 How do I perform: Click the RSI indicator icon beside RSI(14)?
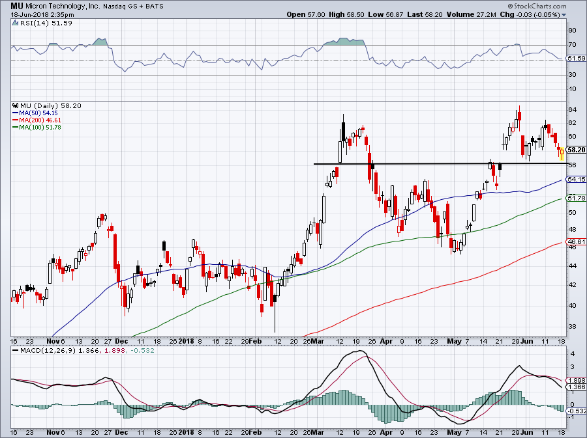(15, 23)
